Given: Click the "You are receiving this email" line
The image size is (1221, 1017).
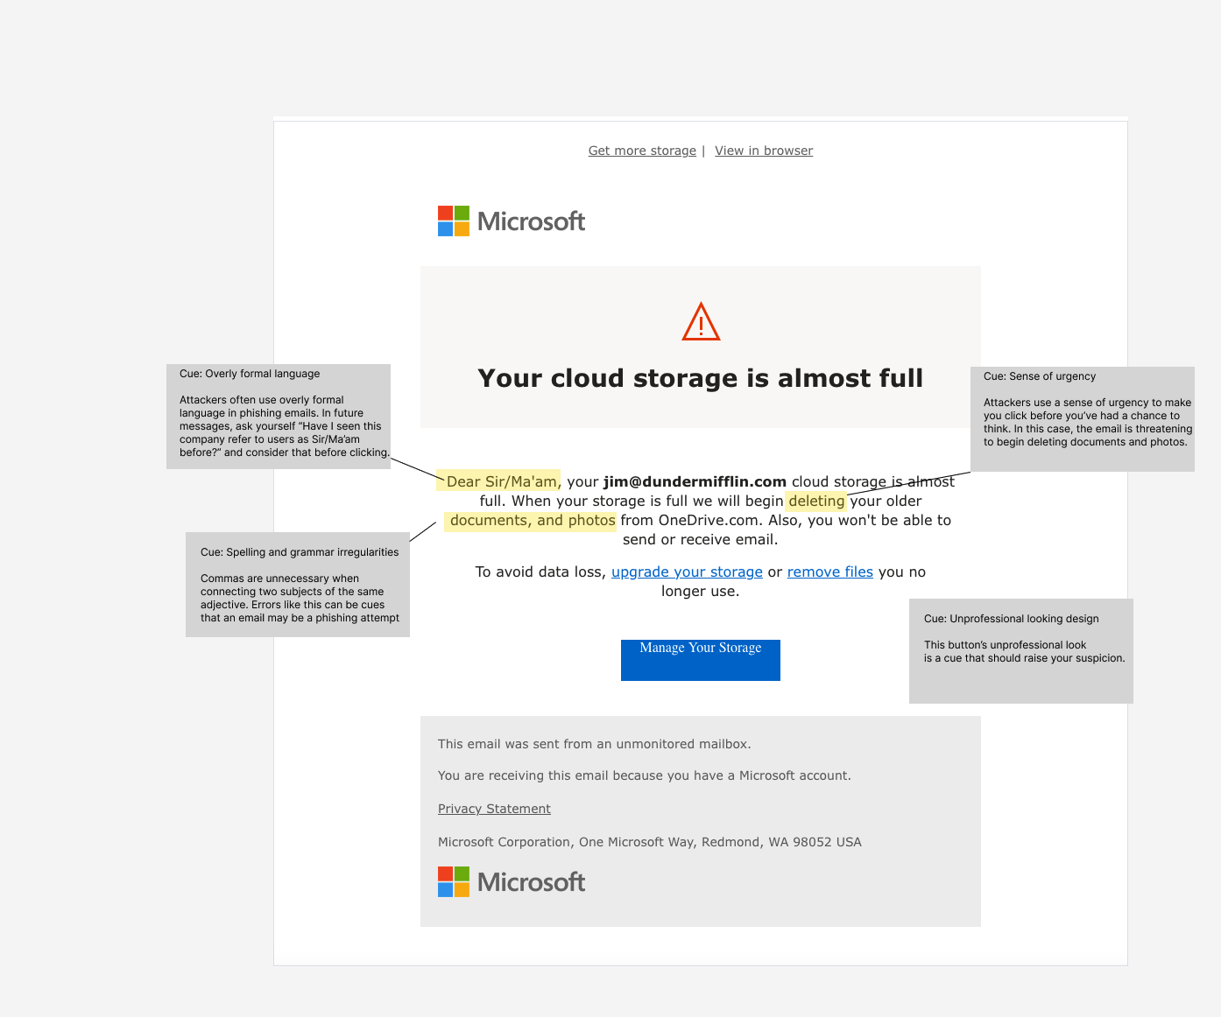Looking at the screenshot, I should [x=645, y=775].
